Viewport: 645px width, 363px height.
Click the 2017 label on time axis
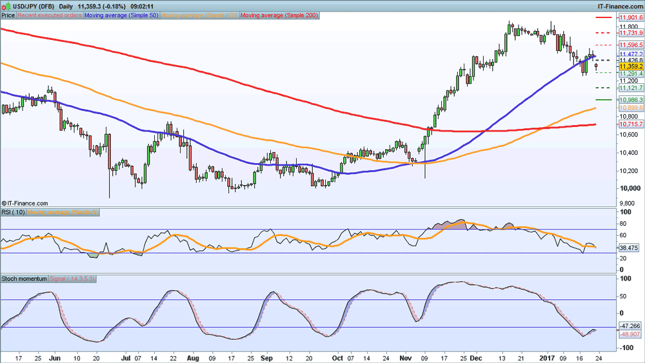point(547,358)
